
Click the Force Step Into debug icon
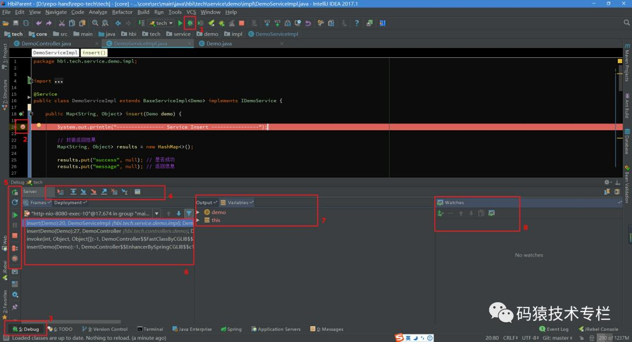click(x=94, y=192)
